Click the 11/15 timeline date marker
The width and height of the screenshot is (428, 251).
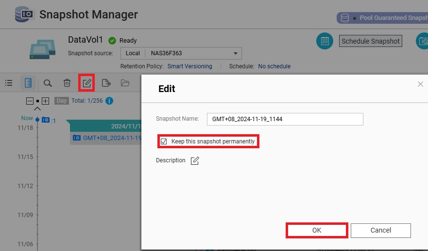[25, 157]
